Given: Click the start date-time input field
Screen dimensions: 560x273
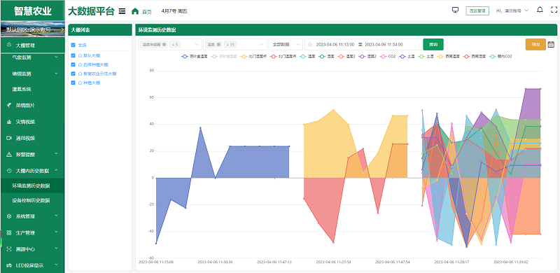Looking at the screenshot, I should point(335,45).
